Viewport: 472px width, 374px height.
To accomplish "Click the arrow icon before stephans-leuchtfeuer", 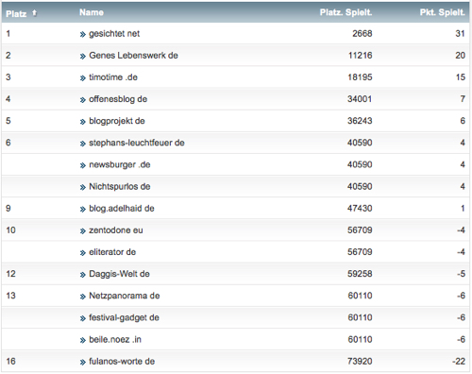I will [x=82, y=144].
